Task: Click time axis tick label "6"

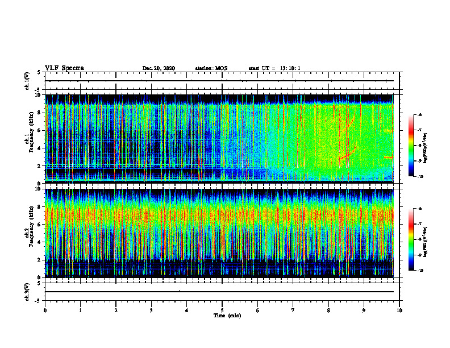Action: point(258,310)
